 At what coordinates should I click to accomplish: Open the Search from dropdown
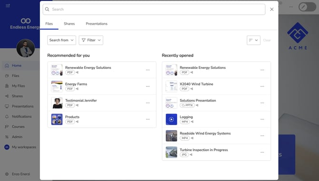point(61,40)
